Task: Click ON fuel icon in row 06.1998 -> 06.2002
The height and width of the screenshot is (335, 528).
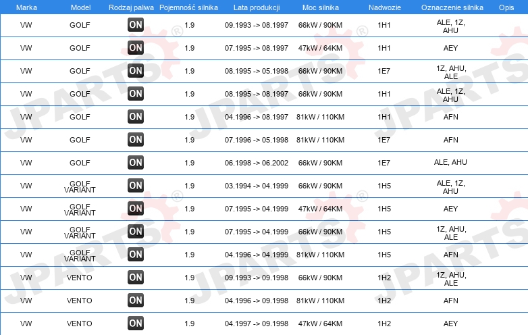Action: [136, 162]
